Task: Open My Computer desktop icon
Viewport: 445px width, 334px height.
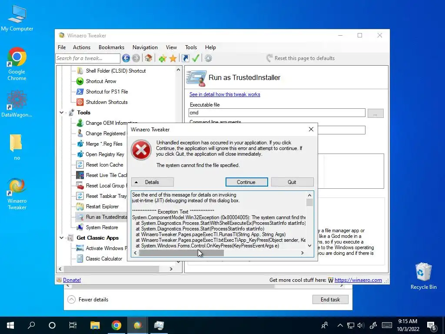Action: pos(17,18)
